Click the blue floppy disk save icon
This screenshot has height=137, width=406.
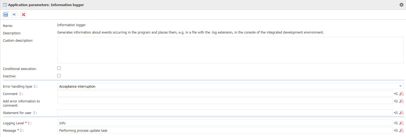pyautogui.click(x=6, y=15)
